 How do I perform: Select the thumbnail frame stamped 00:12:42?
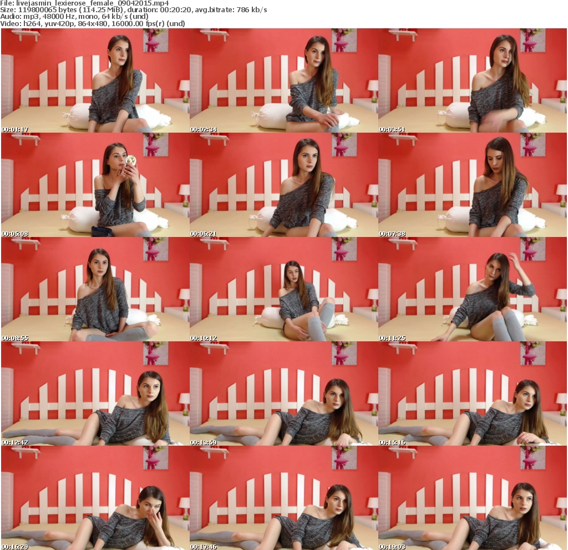click(95, 393)
